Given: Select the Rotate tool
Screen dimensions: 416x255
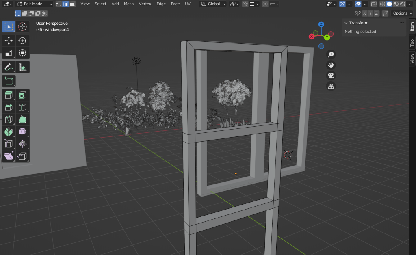Looking at the screenshot, I should point(22,41).
